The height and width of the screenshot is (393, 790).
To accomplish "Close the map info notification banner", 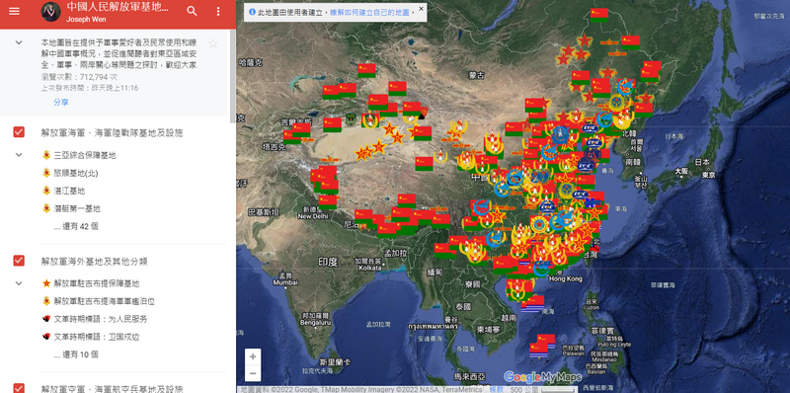I will pos(422,9).
